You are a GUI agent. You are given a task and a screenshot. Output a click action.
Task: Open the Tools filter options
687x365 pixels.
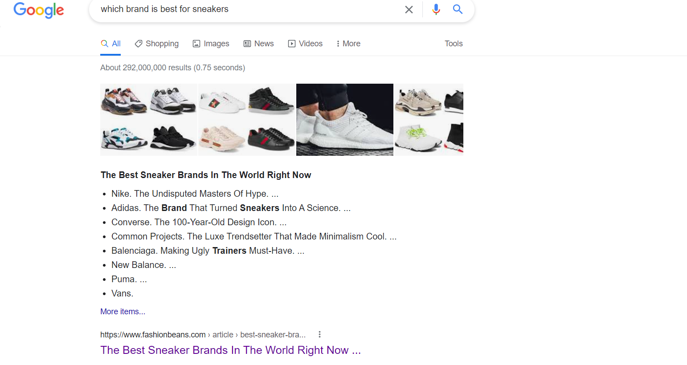click(454, 44)
